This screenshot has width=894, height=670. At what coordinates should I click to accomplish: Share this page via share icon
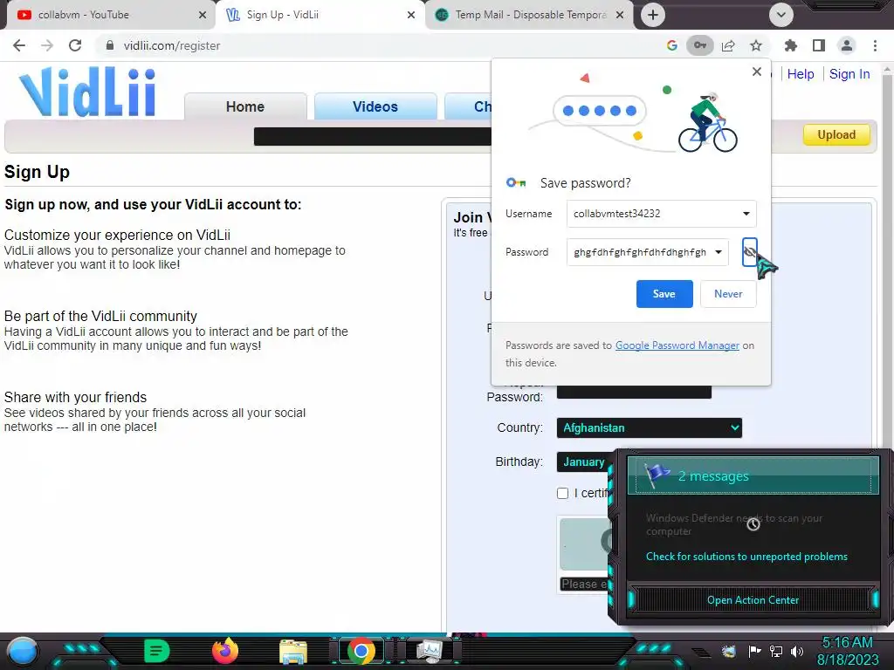[728, 45]
